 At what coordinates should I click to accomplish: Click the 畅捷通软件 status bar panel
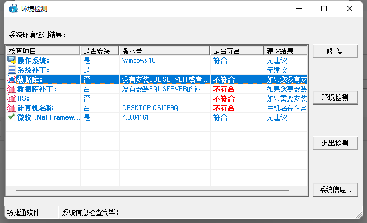pos(31,212)
